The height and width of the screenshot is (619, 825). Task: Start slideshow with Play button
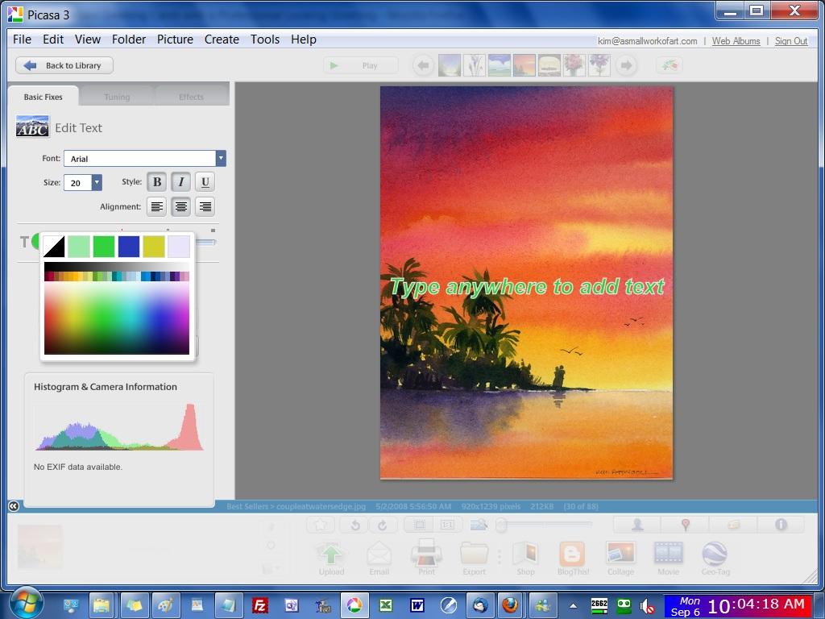360,66
